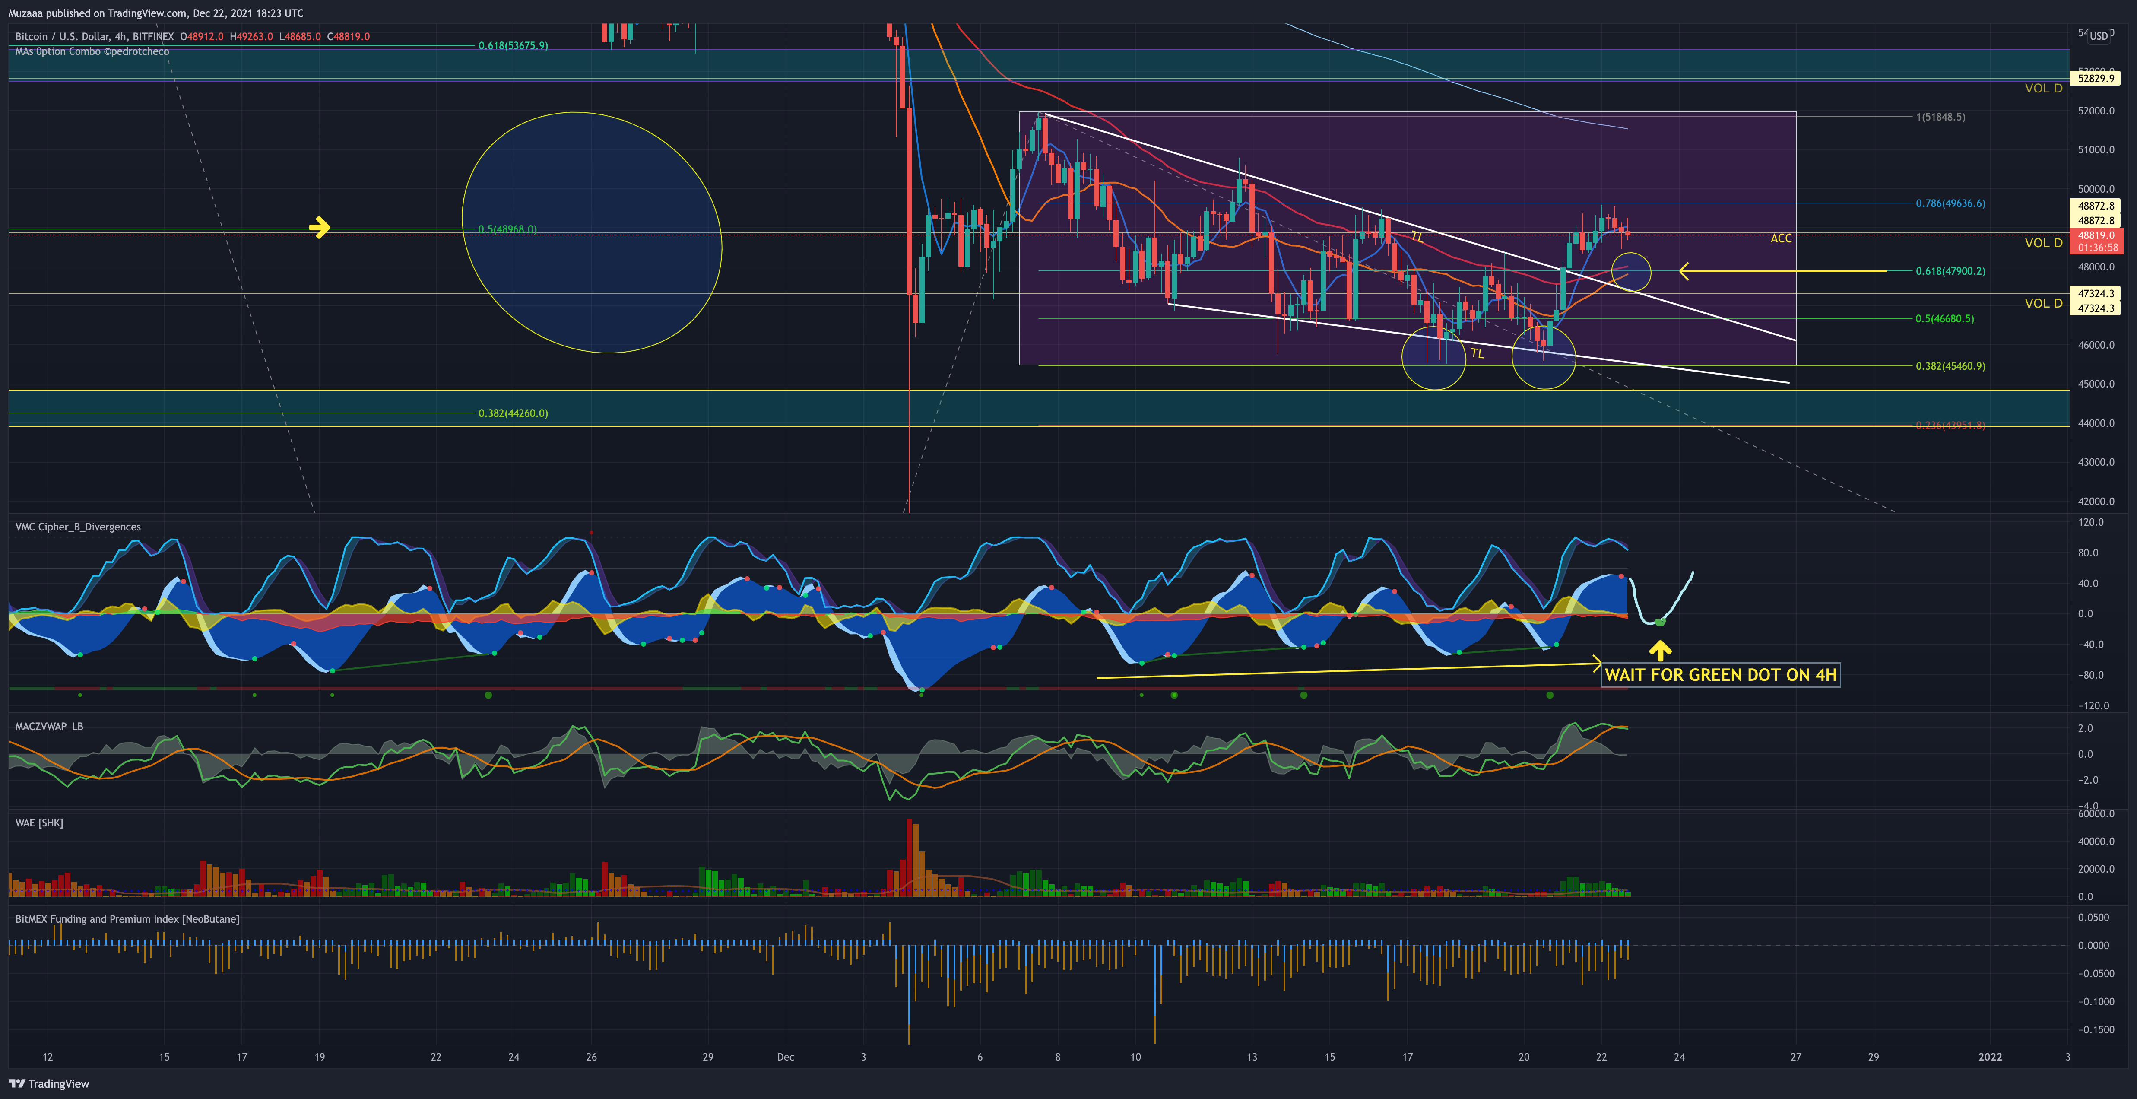2137x1099 pixels.
Task: Select the VMC Cipher_B_Divergences indicator label
Action: tap(78, 527)
